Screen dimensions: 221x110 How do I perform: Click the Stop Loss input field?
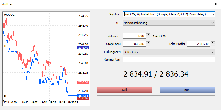[134, 44]
